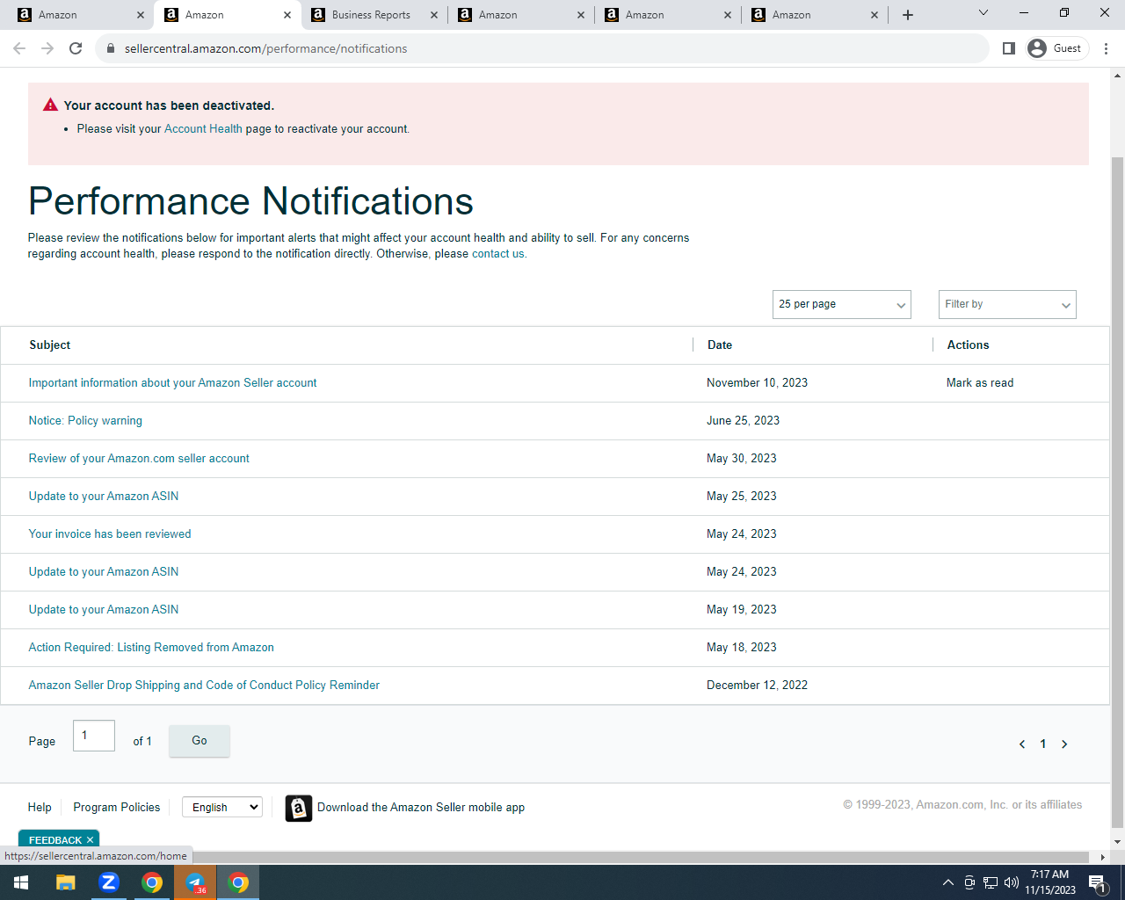Image resolution: width=1125 pixels, height=900 pixels.
Task: Open 'Your invoice has been reviewed' notification
Action: [x=110, y=534]
